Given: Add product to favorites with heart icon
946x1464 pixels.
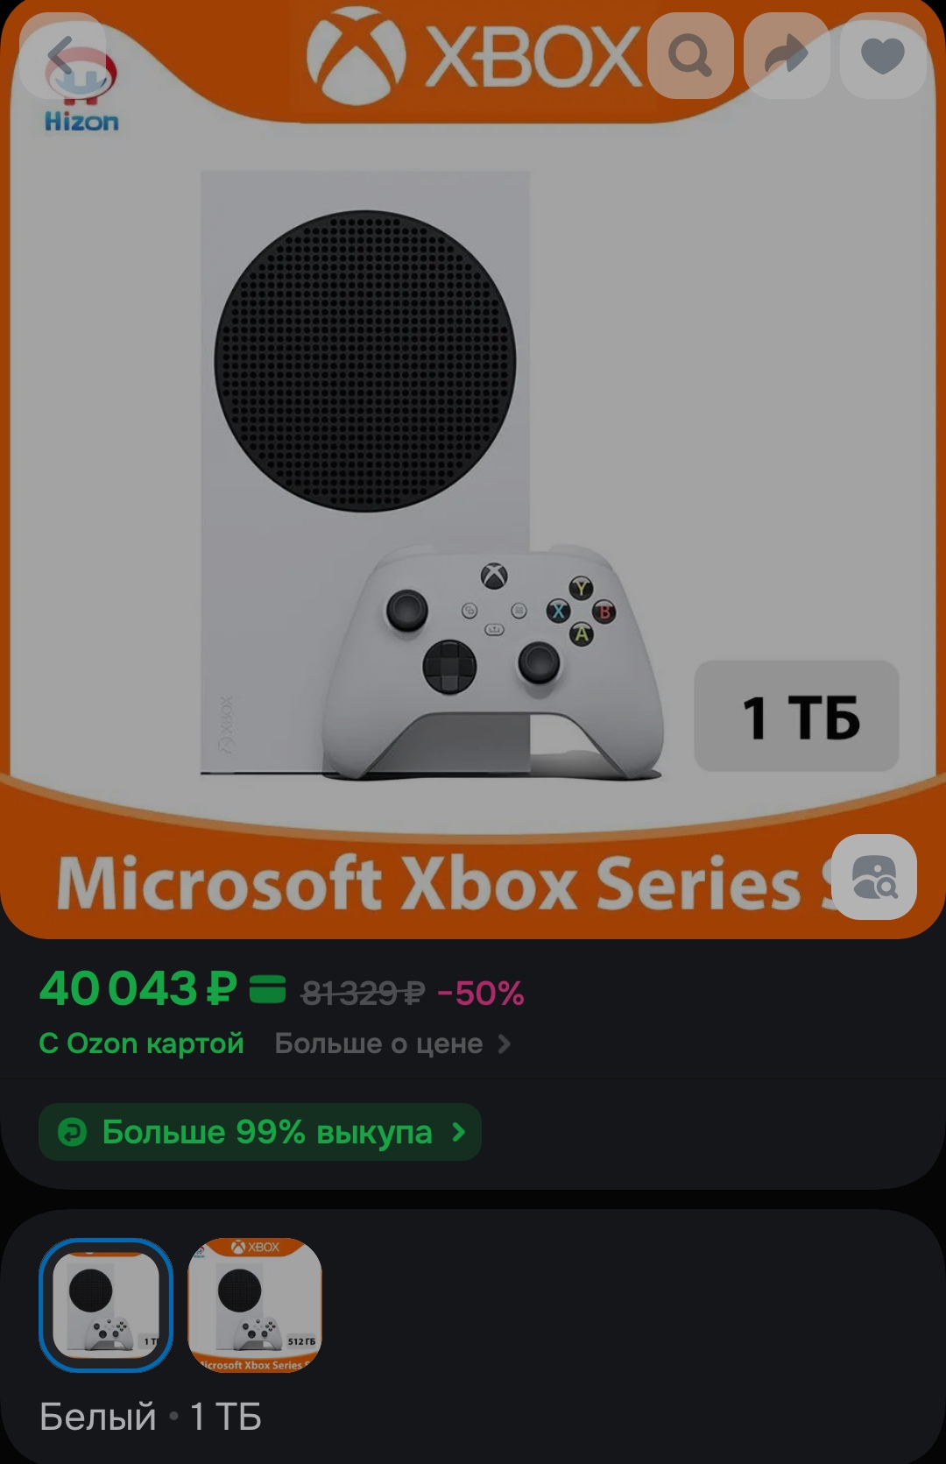Looking at the screenshot, I should click(x=883, y=56).
